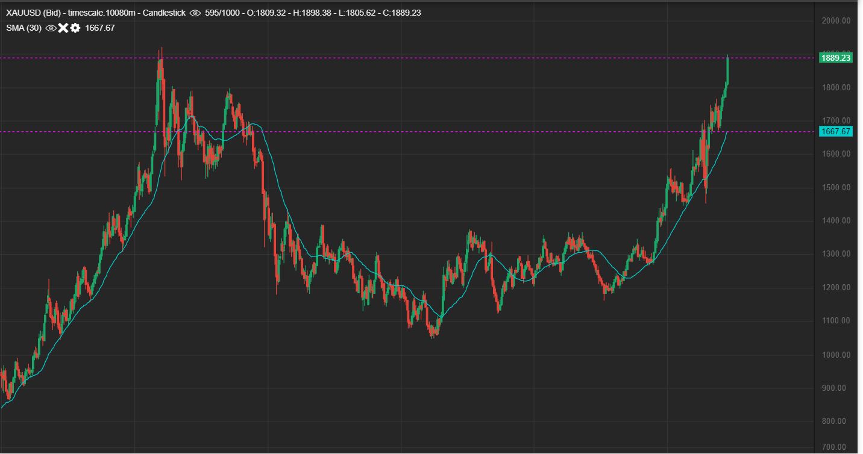Click the green 1889.23 current price label

click(835, 58)
